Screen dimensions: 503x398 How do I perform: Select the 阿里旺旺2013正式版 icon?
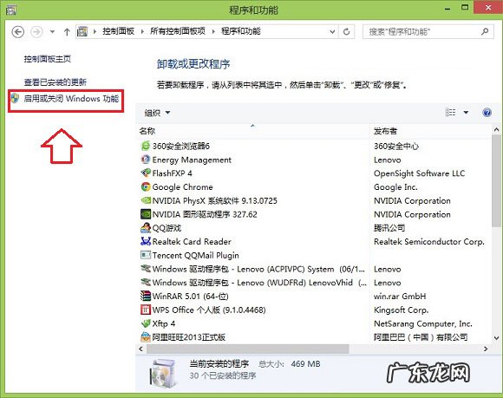tap(146, 336)
